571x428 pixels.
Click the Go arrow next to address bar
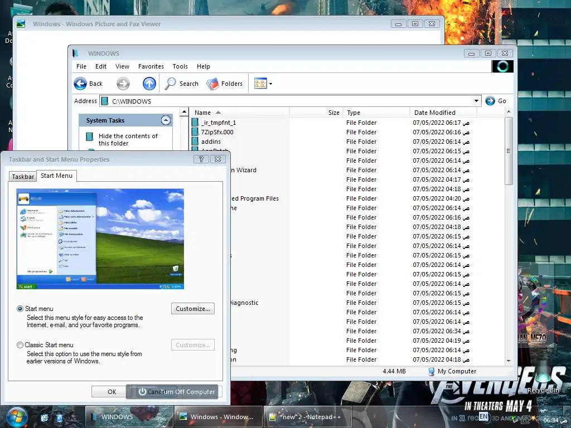click(x=490, y=101)
